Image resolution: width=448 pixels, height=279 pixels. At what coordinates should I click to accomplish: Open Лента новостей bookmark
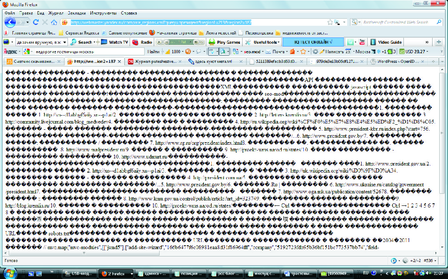click(218, 33)
